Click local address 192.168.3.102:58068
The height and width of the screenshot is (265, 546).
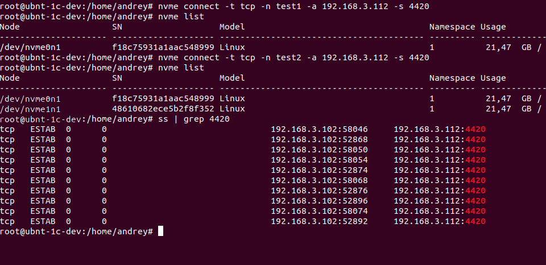coord(319,180)
